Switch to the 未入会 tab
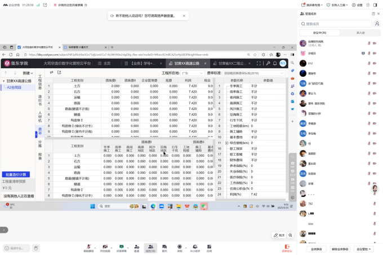 [360, 33]
